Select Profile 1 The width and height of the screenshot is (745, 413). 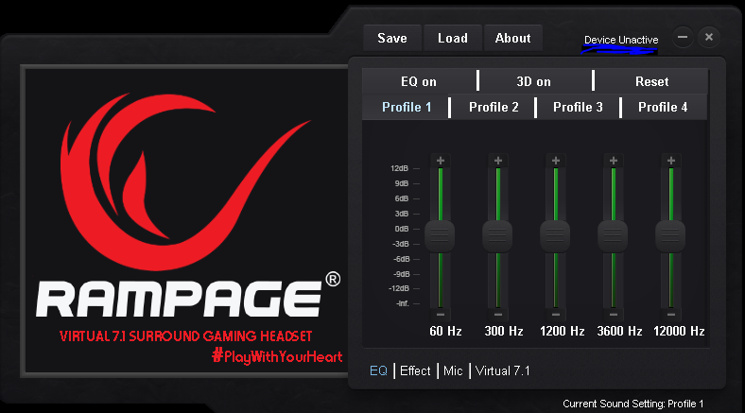407,107
